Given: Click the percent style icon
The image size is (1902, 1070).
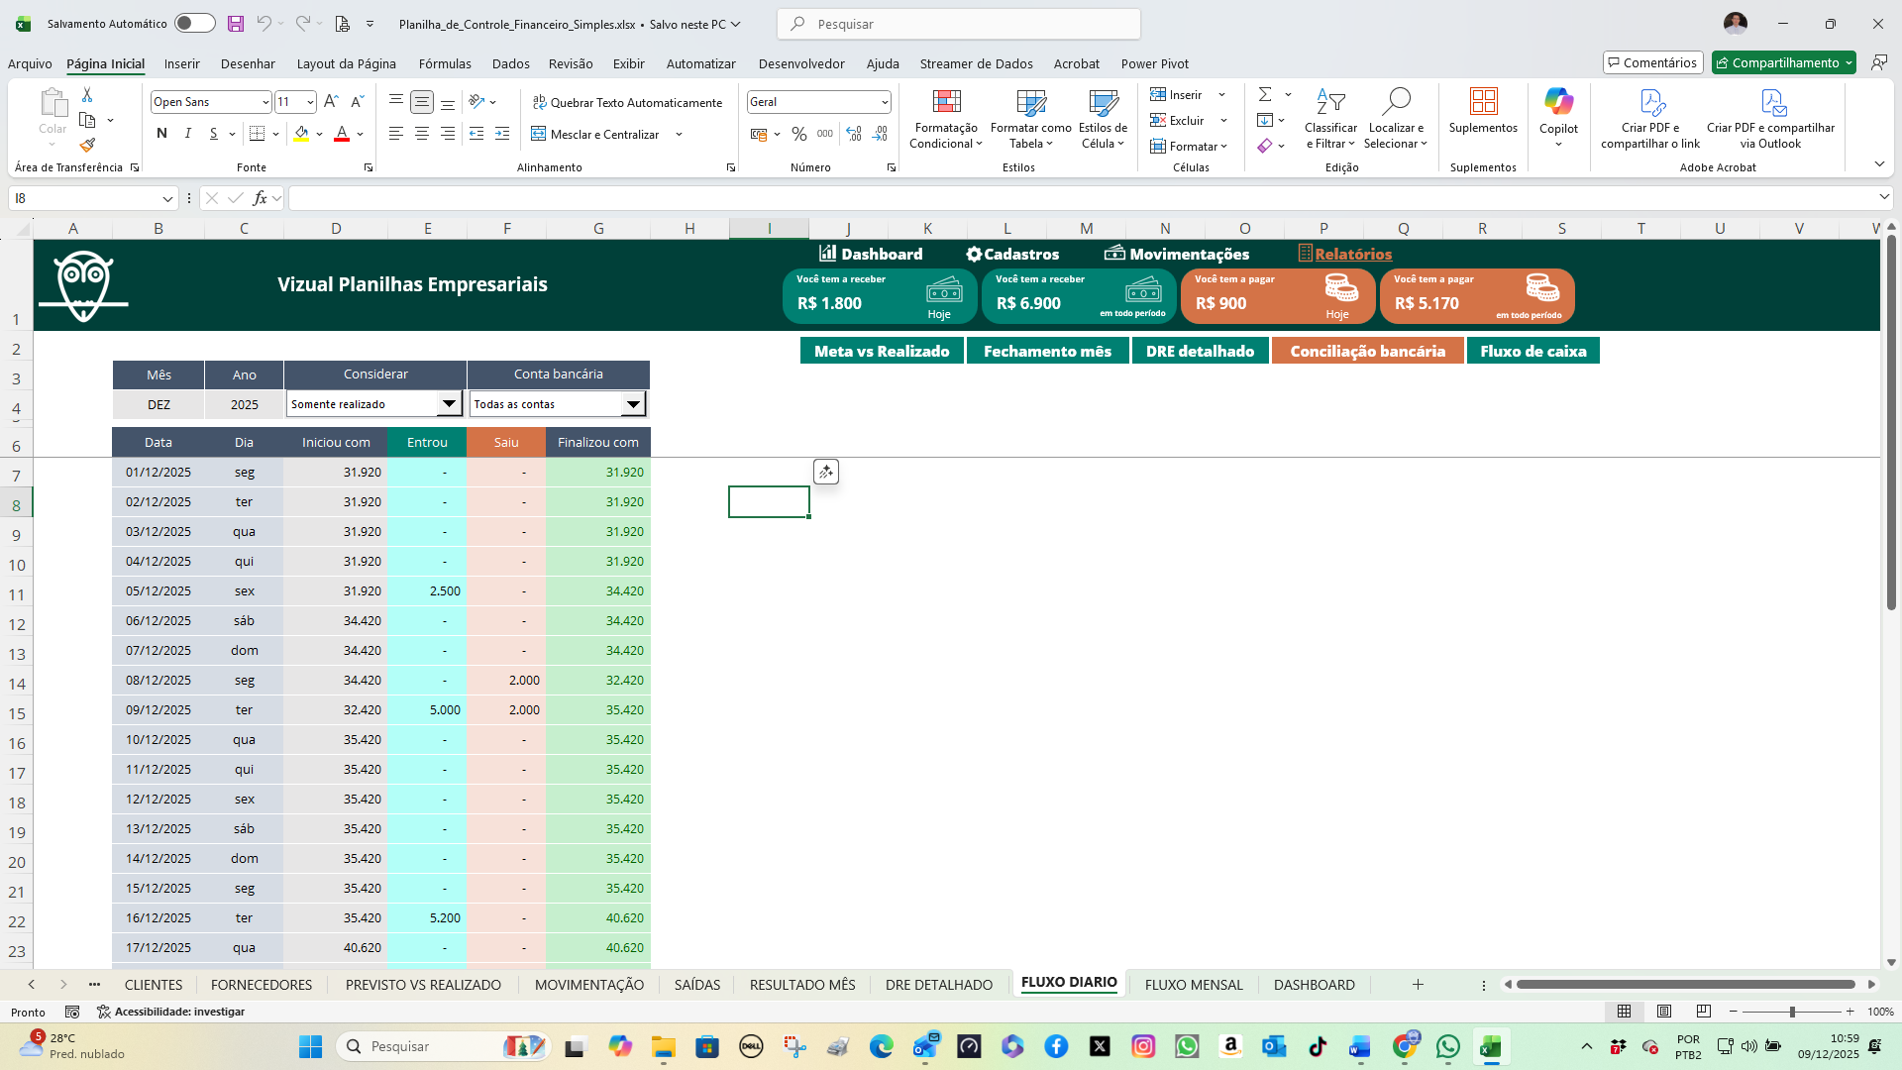Looking at the screenshot, I should (799, 134).
